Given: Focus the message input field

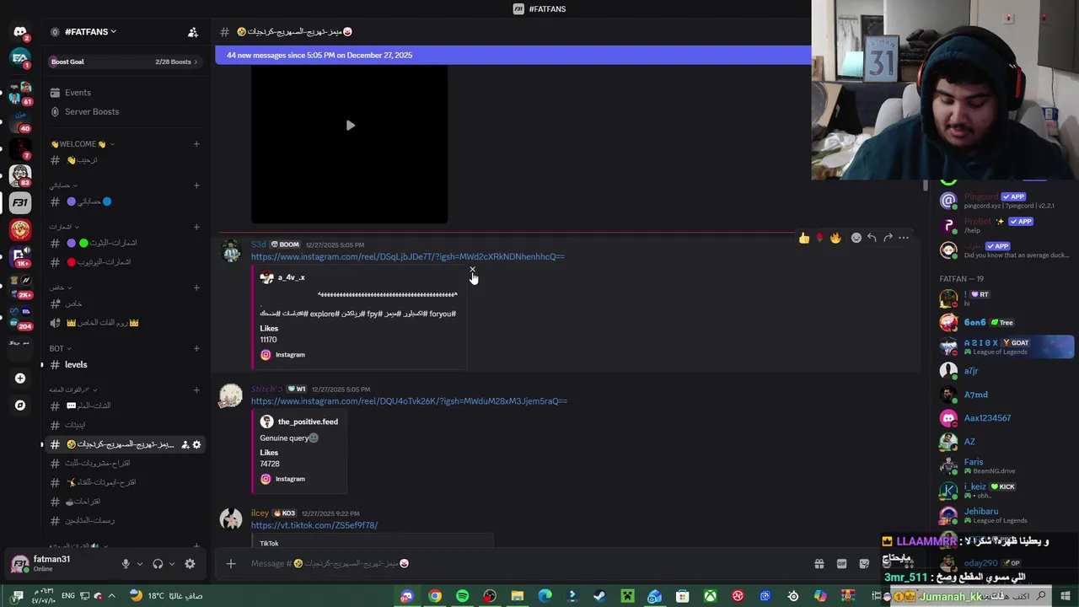Looking at the screenshot, I should point(523,563).
